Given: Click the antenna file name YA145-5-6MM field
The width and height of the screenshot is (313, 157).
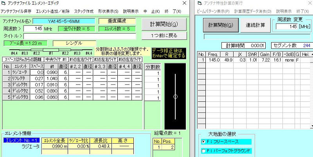Looking at the screenshot, I should click(64, 21).
